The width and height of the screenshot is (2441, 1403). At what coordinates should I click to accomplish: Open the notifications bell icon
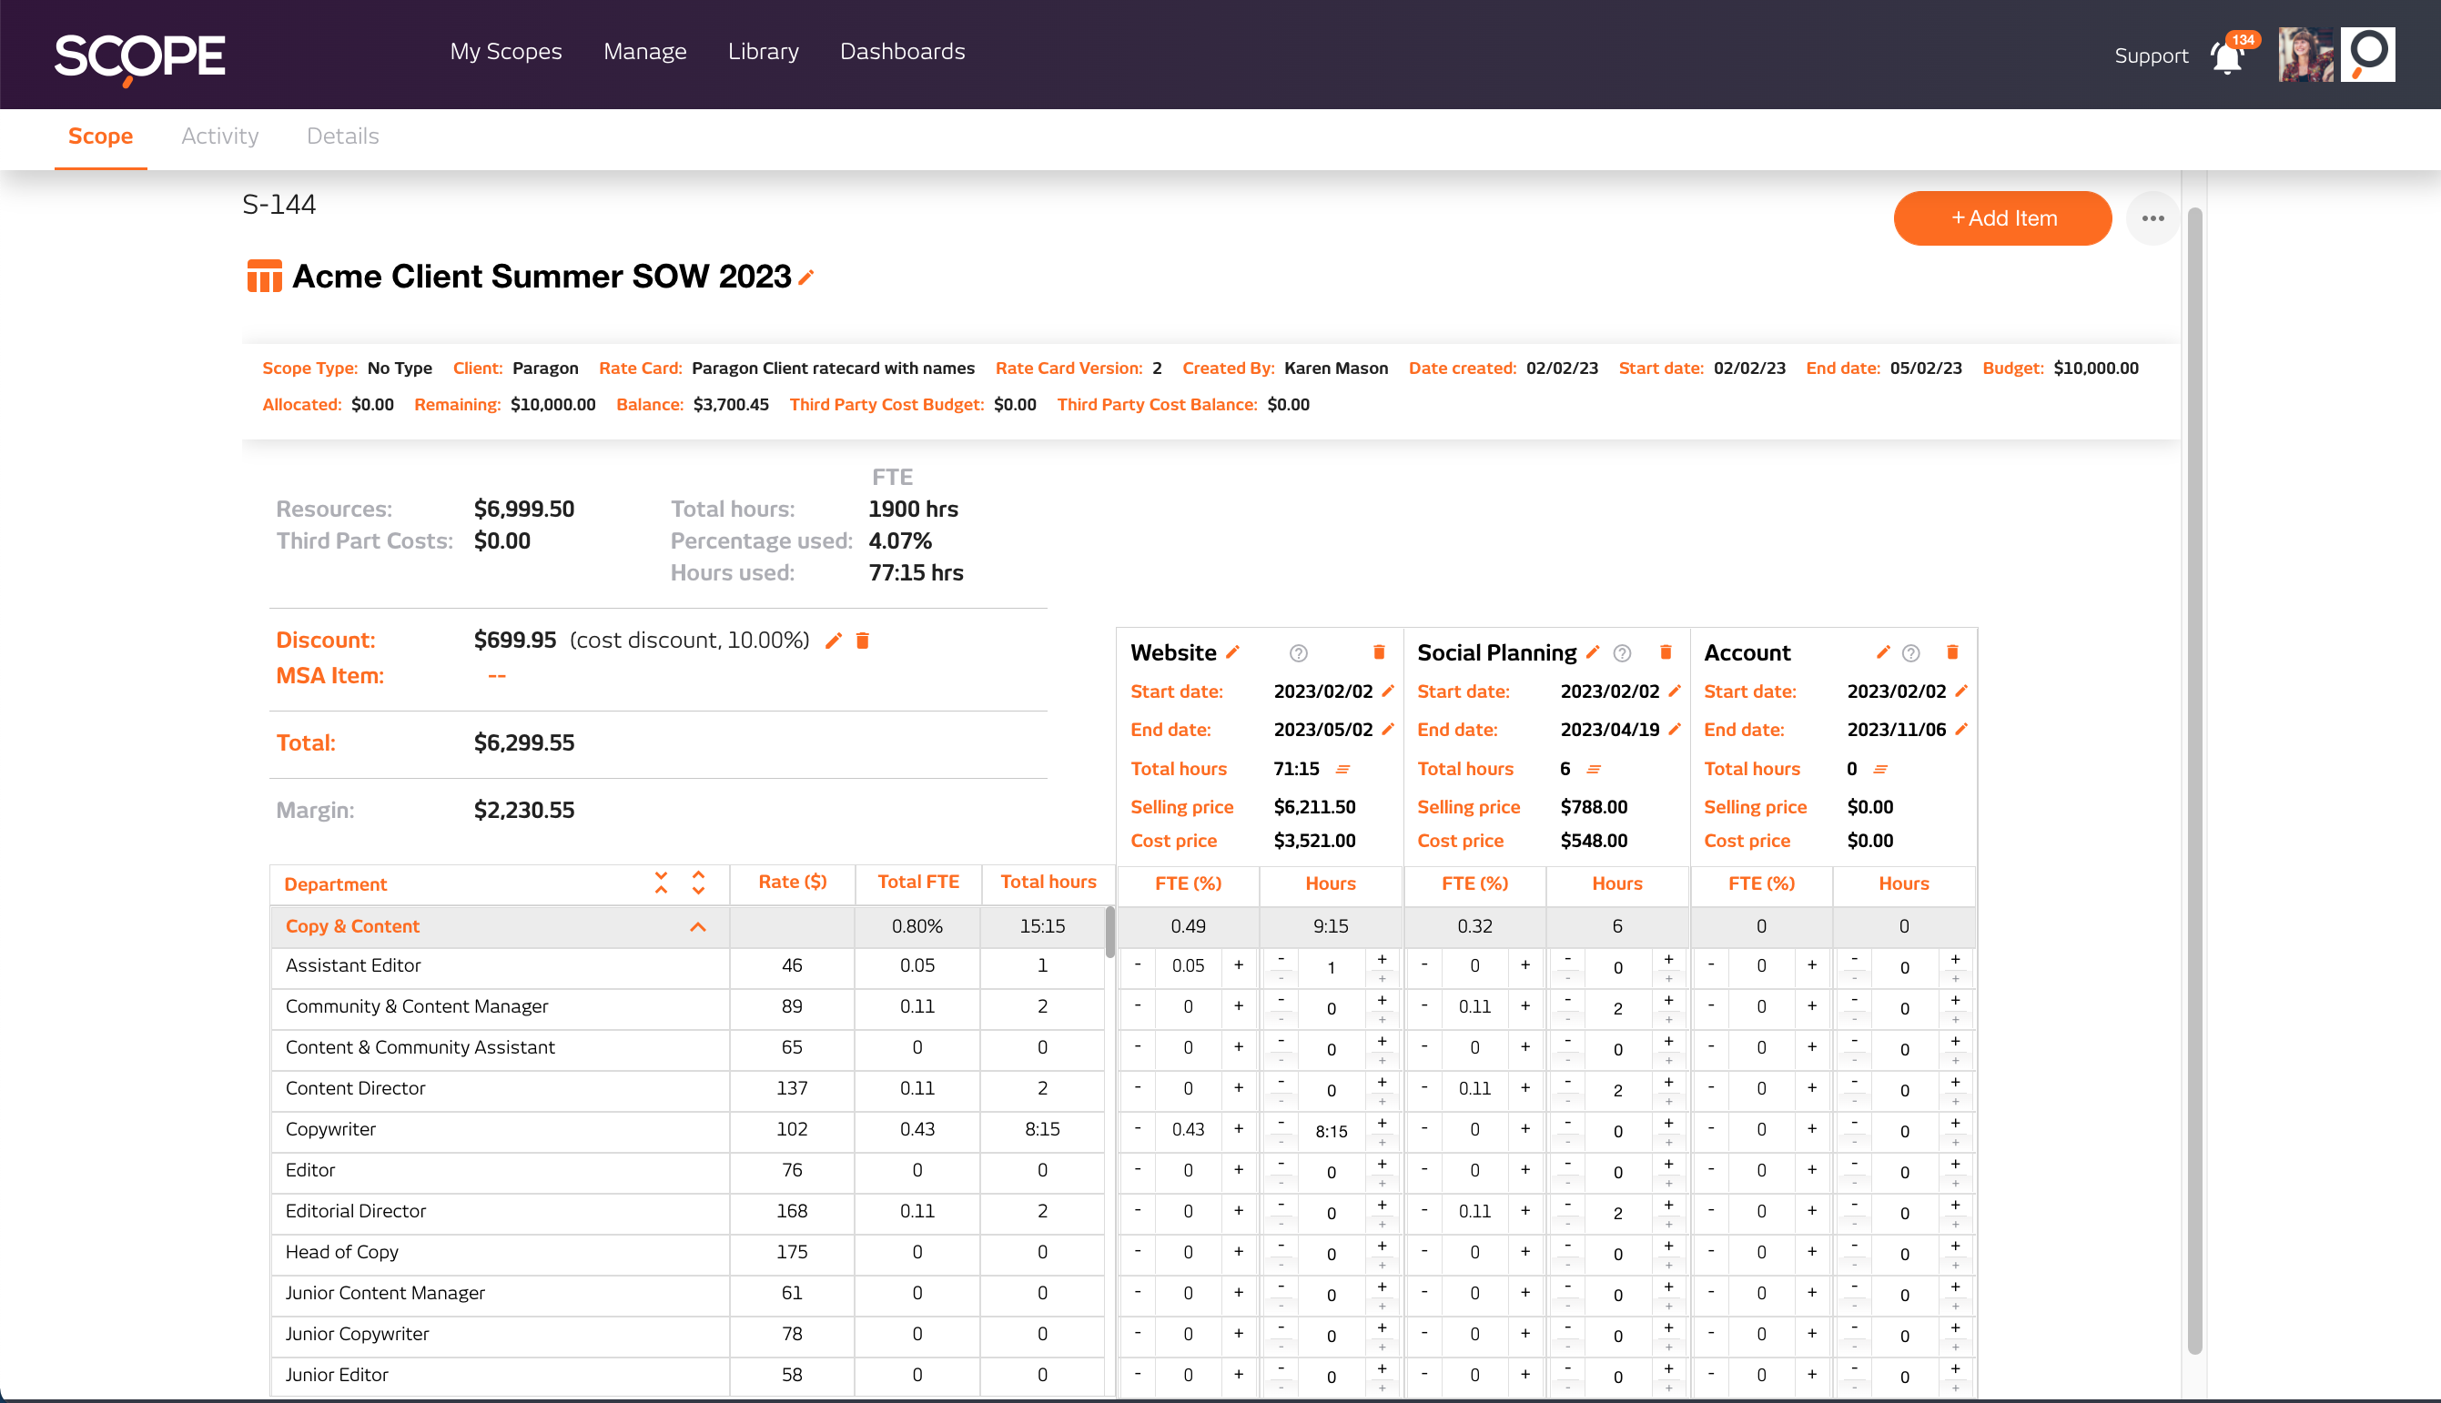[x=2226, y=56]
